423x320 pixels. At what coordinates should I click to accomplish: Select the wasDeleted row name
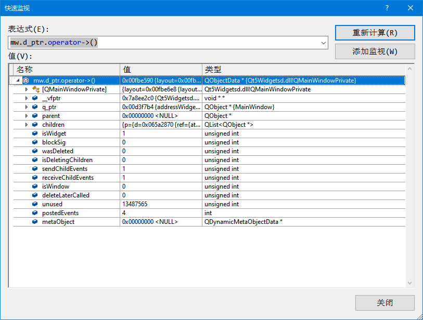point(58,151)
